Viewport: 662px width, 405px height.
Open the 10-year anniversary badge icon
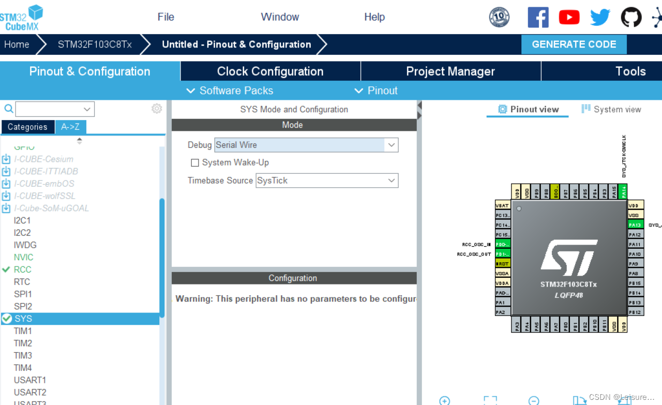(x=499, y=17)
